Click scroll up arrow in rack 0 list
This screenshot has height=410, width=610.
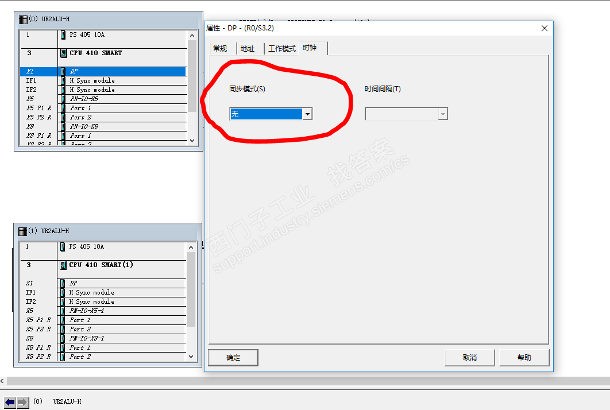click(x=192, y=36)
